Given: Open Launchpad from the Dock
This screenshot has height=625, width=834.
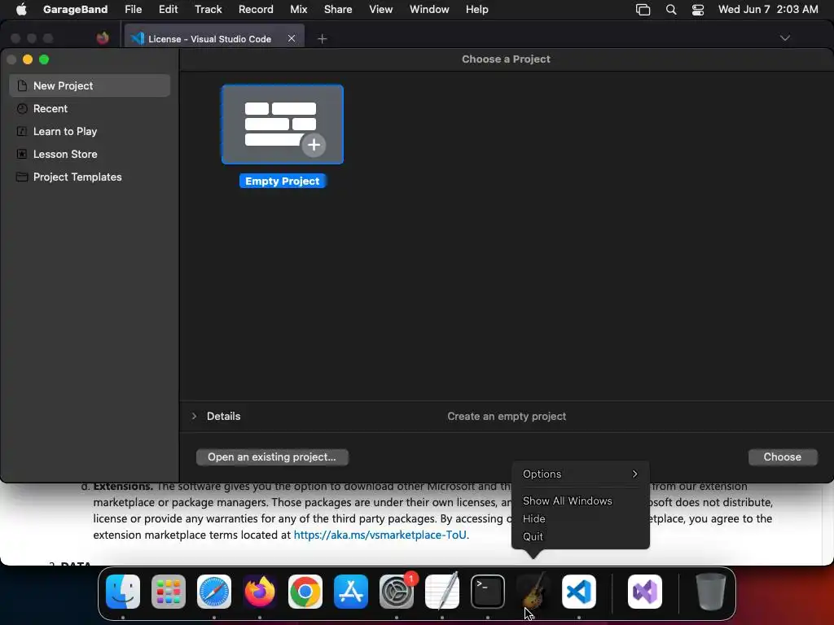Looking at the screenshot, I should click(169, 592).
